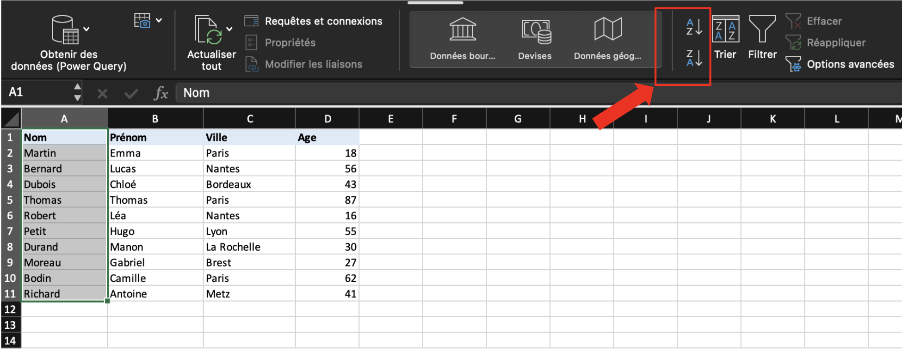902x351 pixels.
Task: Click cell containing Dubois
Action: coord(64,184)
